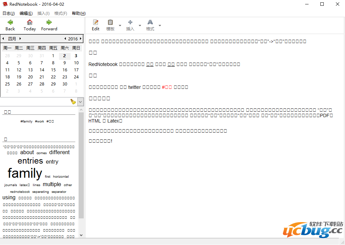The height and width of the screenshot is (245, 345).
Task: Go to next month after 四月
Action: pos(20,39)
